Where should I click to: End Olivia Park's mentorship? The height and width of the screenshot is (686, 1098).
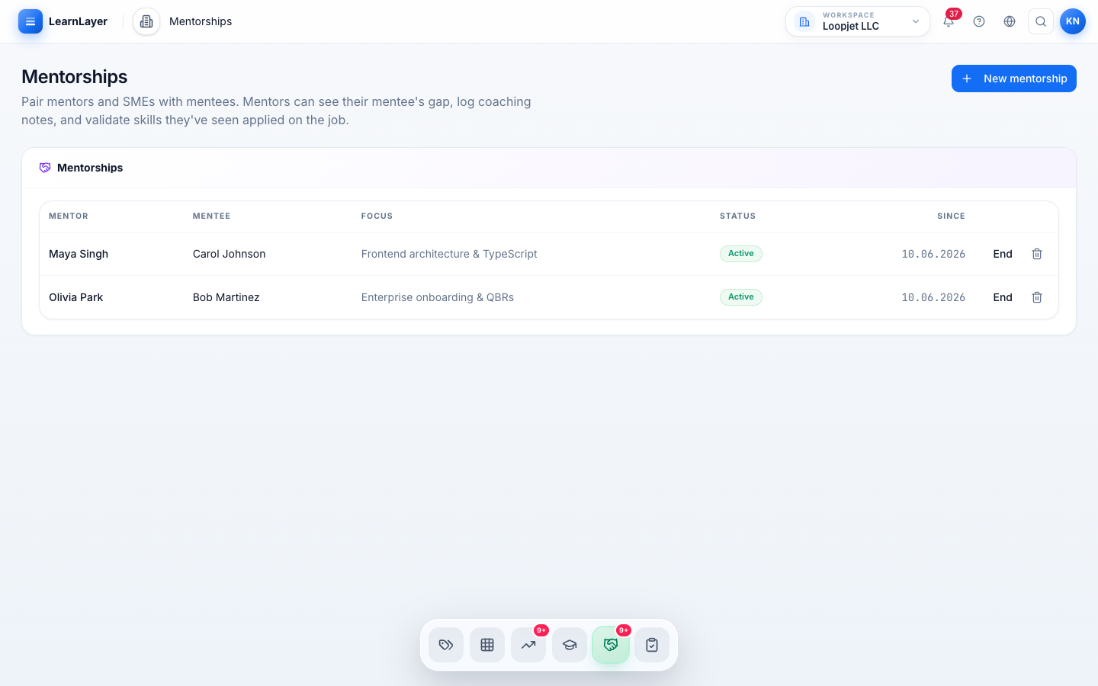coord(1003,297)
